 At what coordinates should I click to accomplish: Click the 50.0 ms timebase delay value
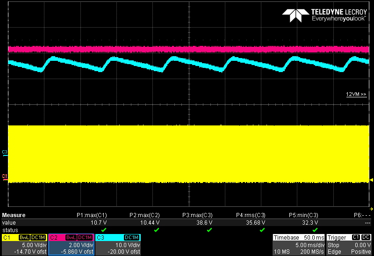click(x=314, y=238)
